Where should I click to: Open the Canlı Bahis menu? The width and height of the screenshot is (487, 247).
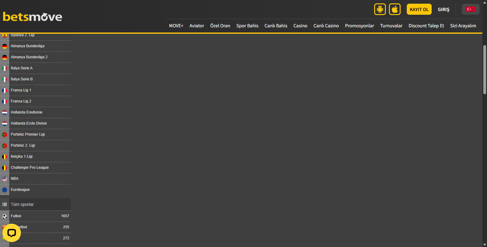point(276,26)
